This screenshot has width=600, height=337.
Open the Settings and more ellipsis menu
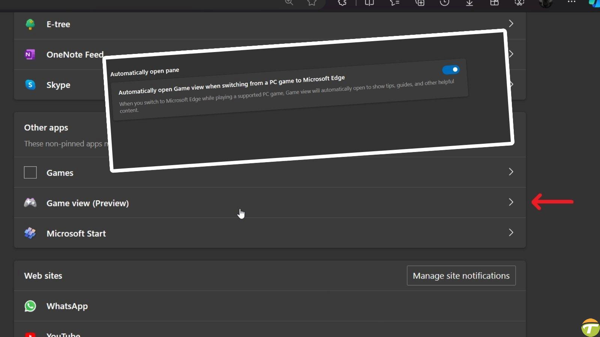point(571,2)
